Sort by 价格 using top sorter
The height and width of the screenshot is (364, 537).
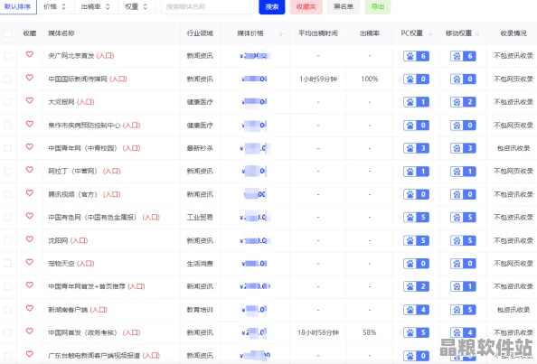[55, 6]
